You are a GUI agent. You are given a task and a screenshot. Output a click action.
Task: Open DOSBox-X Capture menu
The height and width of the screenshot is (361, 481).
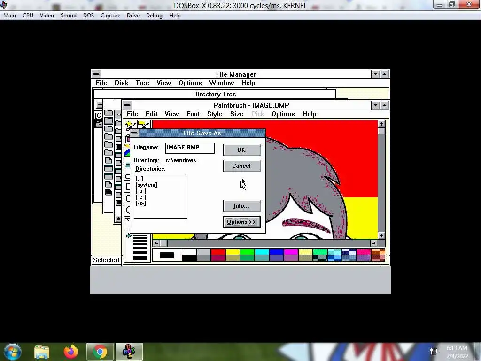click(110, 16)
